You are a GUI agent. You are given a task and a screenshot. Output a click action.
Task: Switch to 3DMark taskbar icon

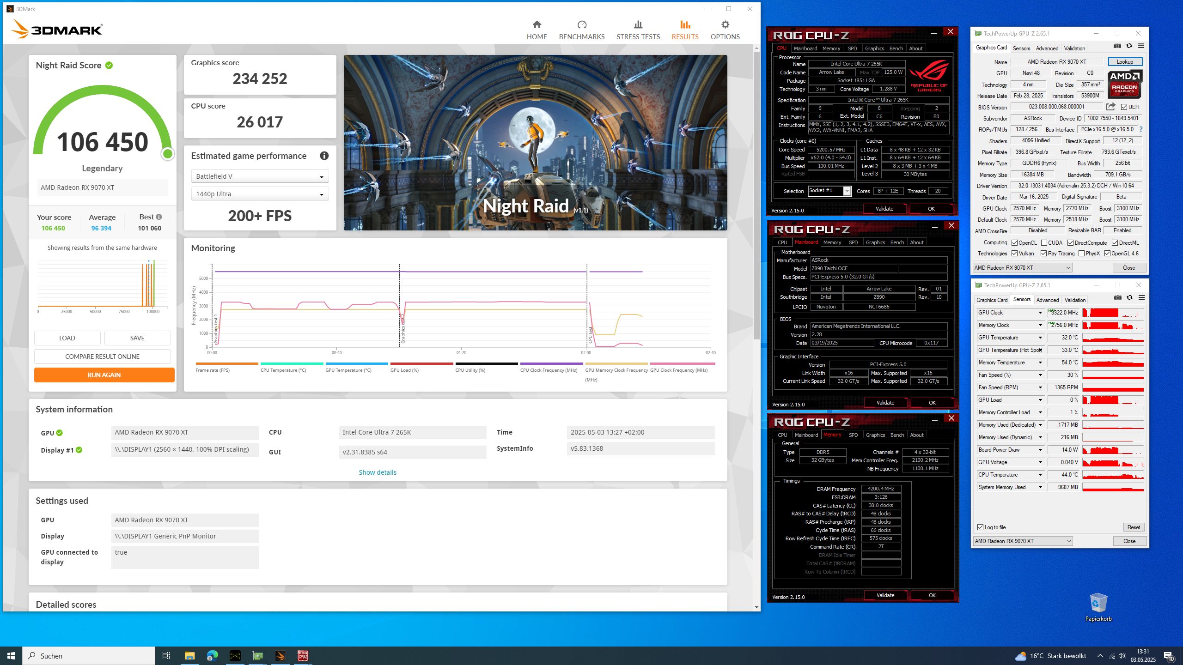tap(280, 656)
